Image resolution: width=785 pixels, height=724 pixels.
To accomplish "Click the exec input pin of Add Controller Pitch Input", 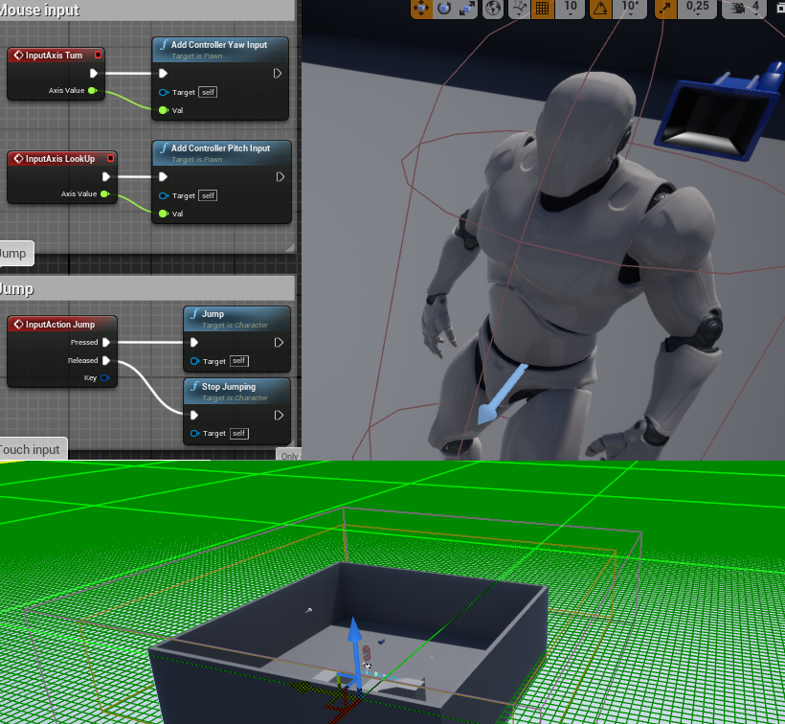I will click(x=163, y=177).
